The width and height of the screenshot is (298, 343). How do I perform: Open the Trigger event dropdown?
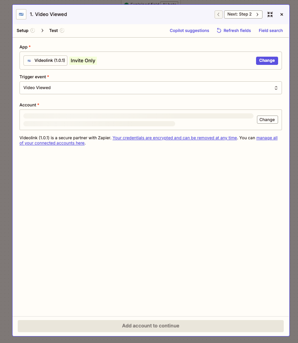151,88
